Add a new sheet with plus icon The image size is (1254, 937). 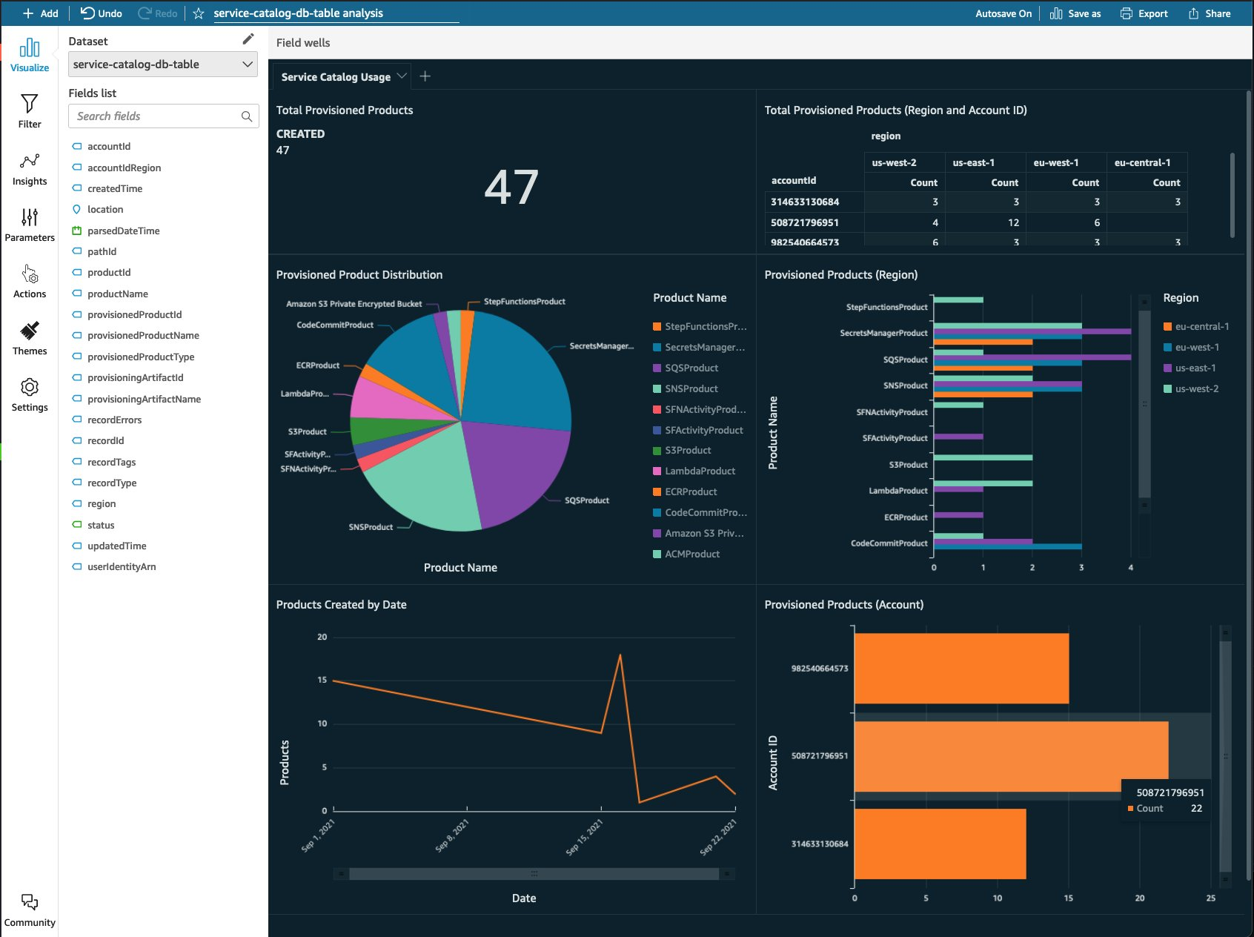click(425, 76)
